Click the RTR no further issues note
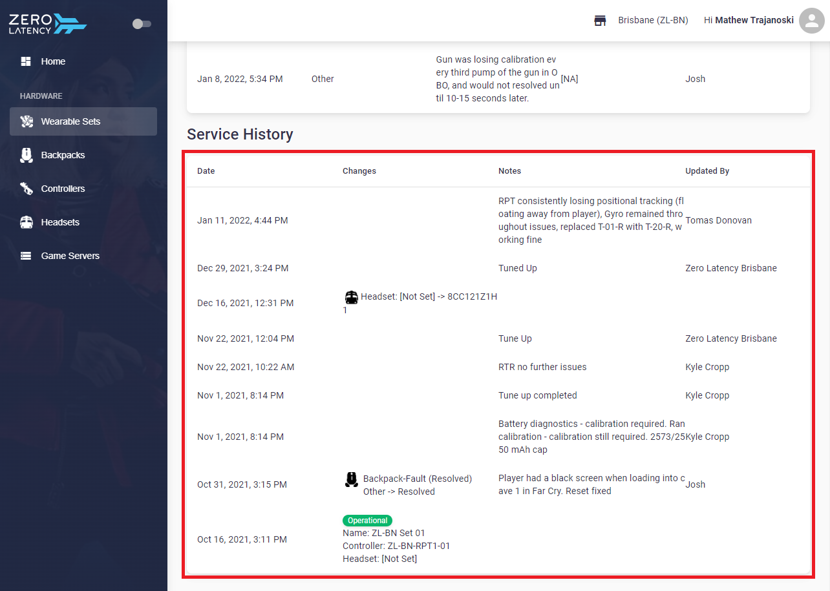Screen dimensions: 830x591 point(542,367)
